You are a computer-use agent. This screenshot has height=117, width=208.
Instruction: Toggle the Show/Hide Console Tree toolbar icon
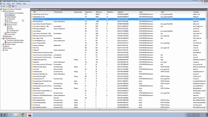[10, 6]
